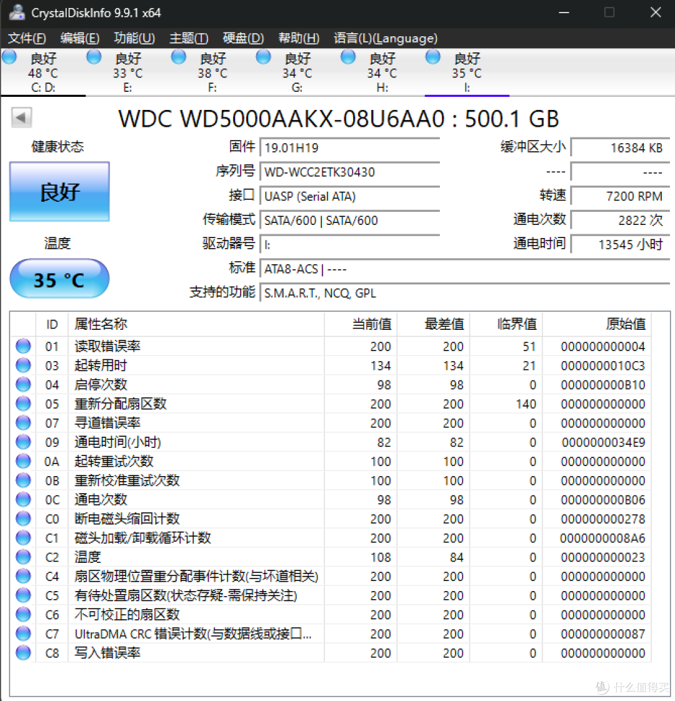
Task: Click status icon for C2 温度
Action: [23, 557]
